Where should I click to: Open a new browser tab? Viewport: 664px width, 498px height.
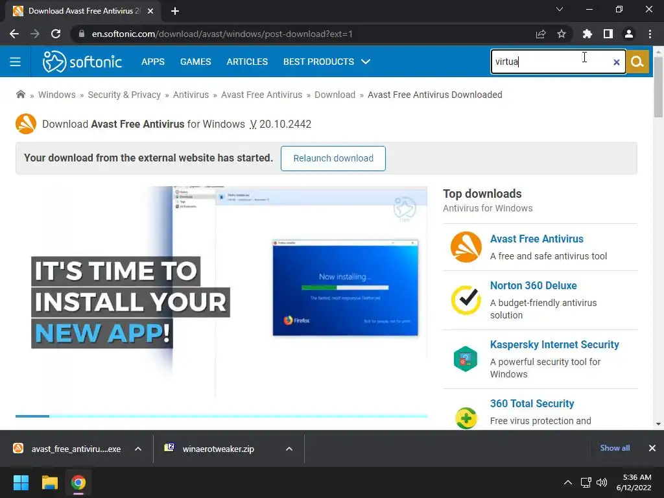coord(175,11)
